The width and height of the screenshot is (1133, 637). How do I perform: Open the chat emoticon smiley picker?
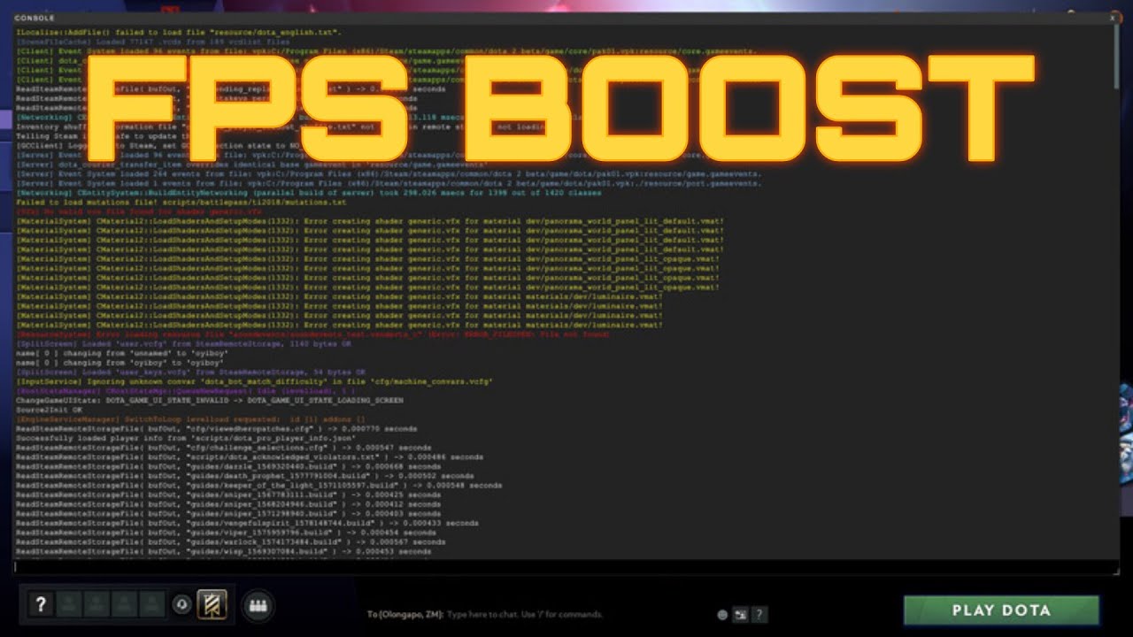[722, 615]
